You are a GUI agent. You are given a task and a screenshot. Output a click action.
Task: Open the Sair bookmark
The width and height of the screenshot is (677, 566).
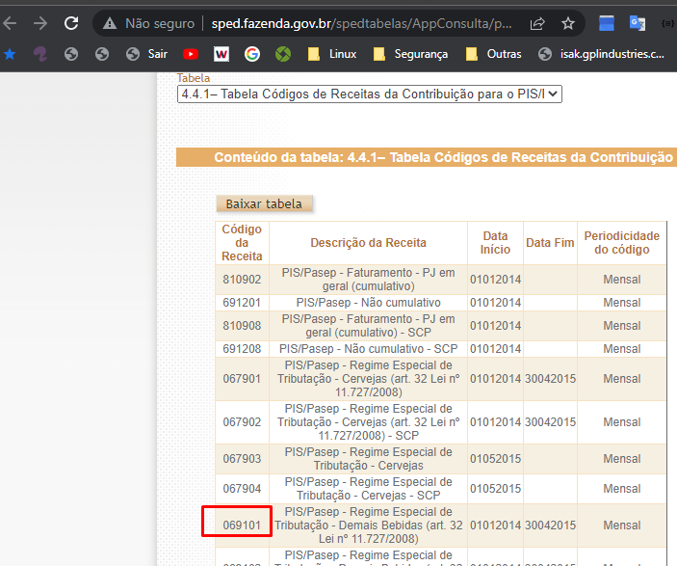[146, 54]
